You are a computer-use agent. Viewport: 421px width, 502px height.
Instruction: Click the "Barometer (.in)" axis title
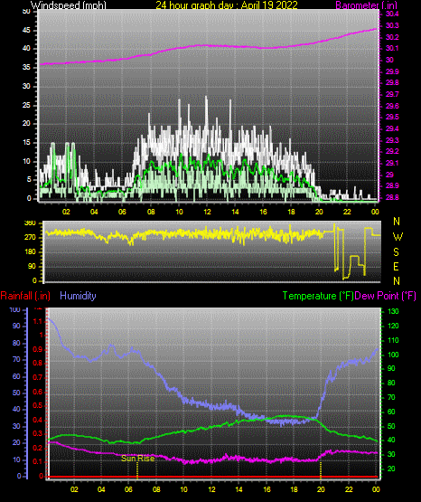coord(366,5)
